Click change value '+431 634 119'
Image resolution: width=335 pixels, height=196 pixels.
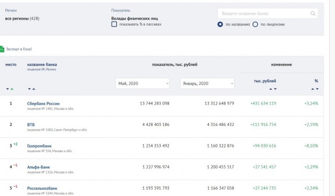[x=263, y=103]
